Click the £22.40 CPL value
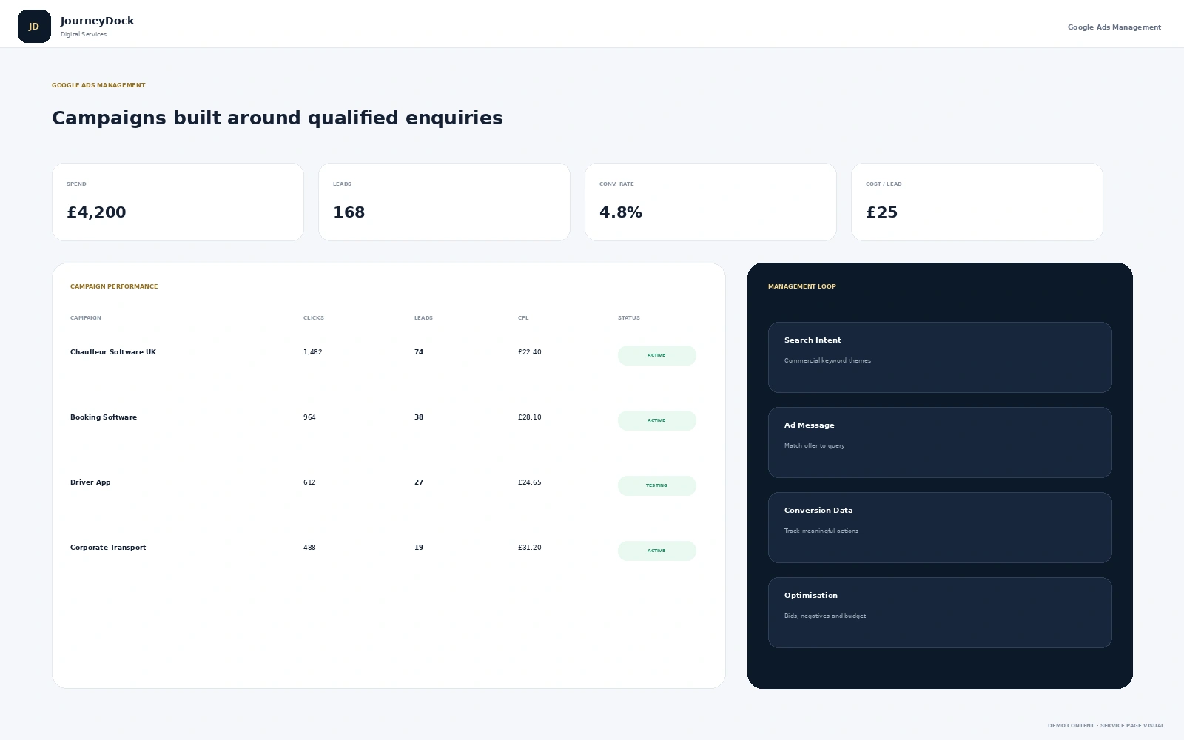The width and height of the screenshot is (1184, 740). [530, 352]
